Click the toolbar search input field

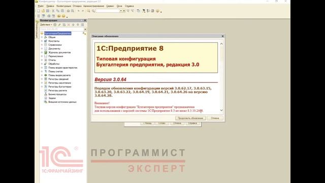[x=108, y=11]
